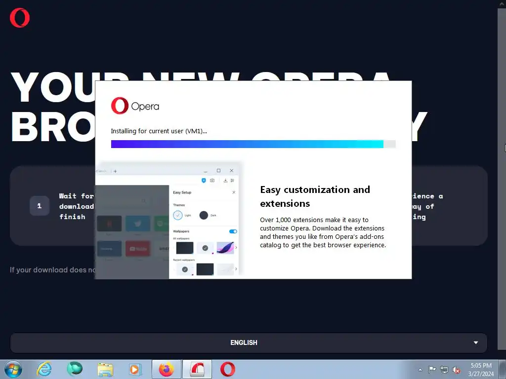Switch to the Opera installer taskbar button
The image size is (506, 379).
pos(197,369)
